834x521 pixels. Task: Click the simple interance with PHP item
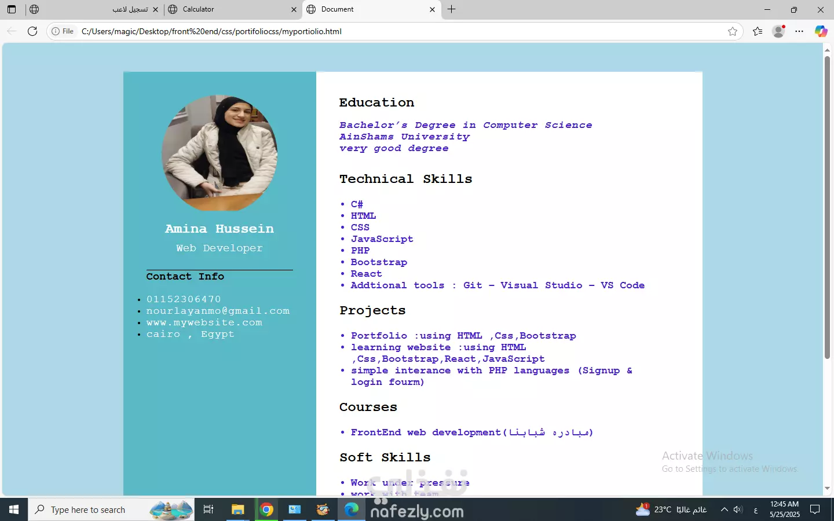click(492, 376)
